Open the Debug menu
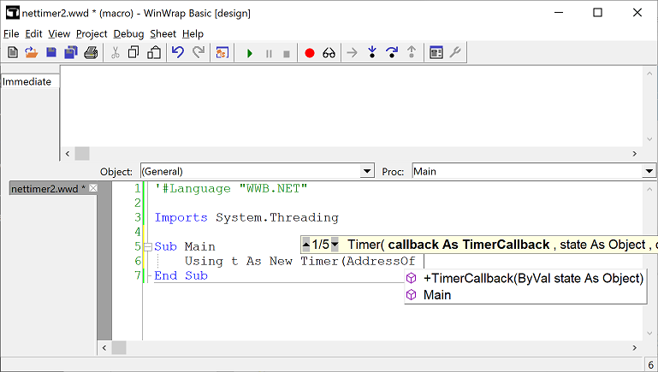 pyautogui.click(x=128, y=33)
